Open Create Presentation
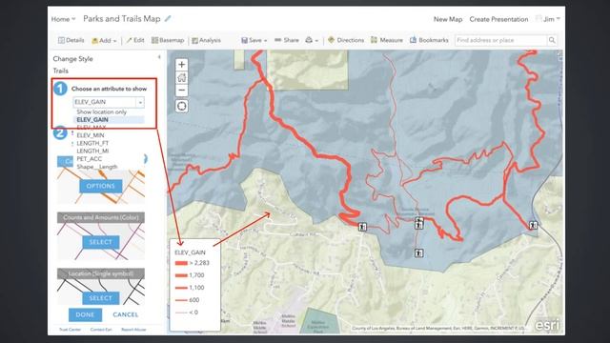Image resolution: width=610 pixels, height=343 pixels. click(498, 19)
